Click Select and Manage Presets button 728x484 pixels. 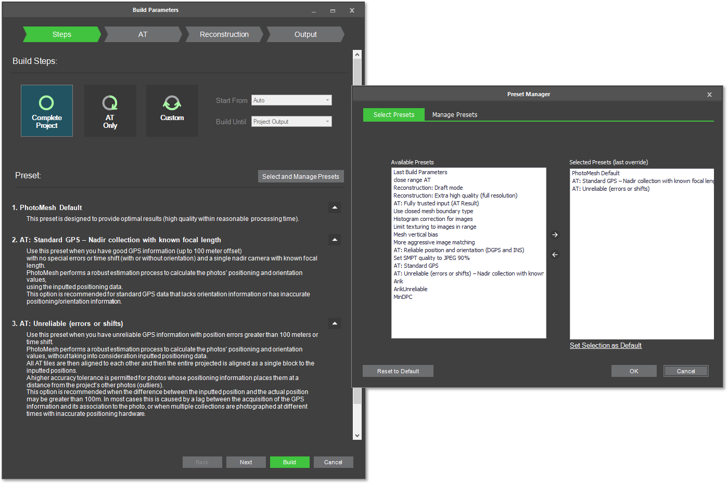301,177
